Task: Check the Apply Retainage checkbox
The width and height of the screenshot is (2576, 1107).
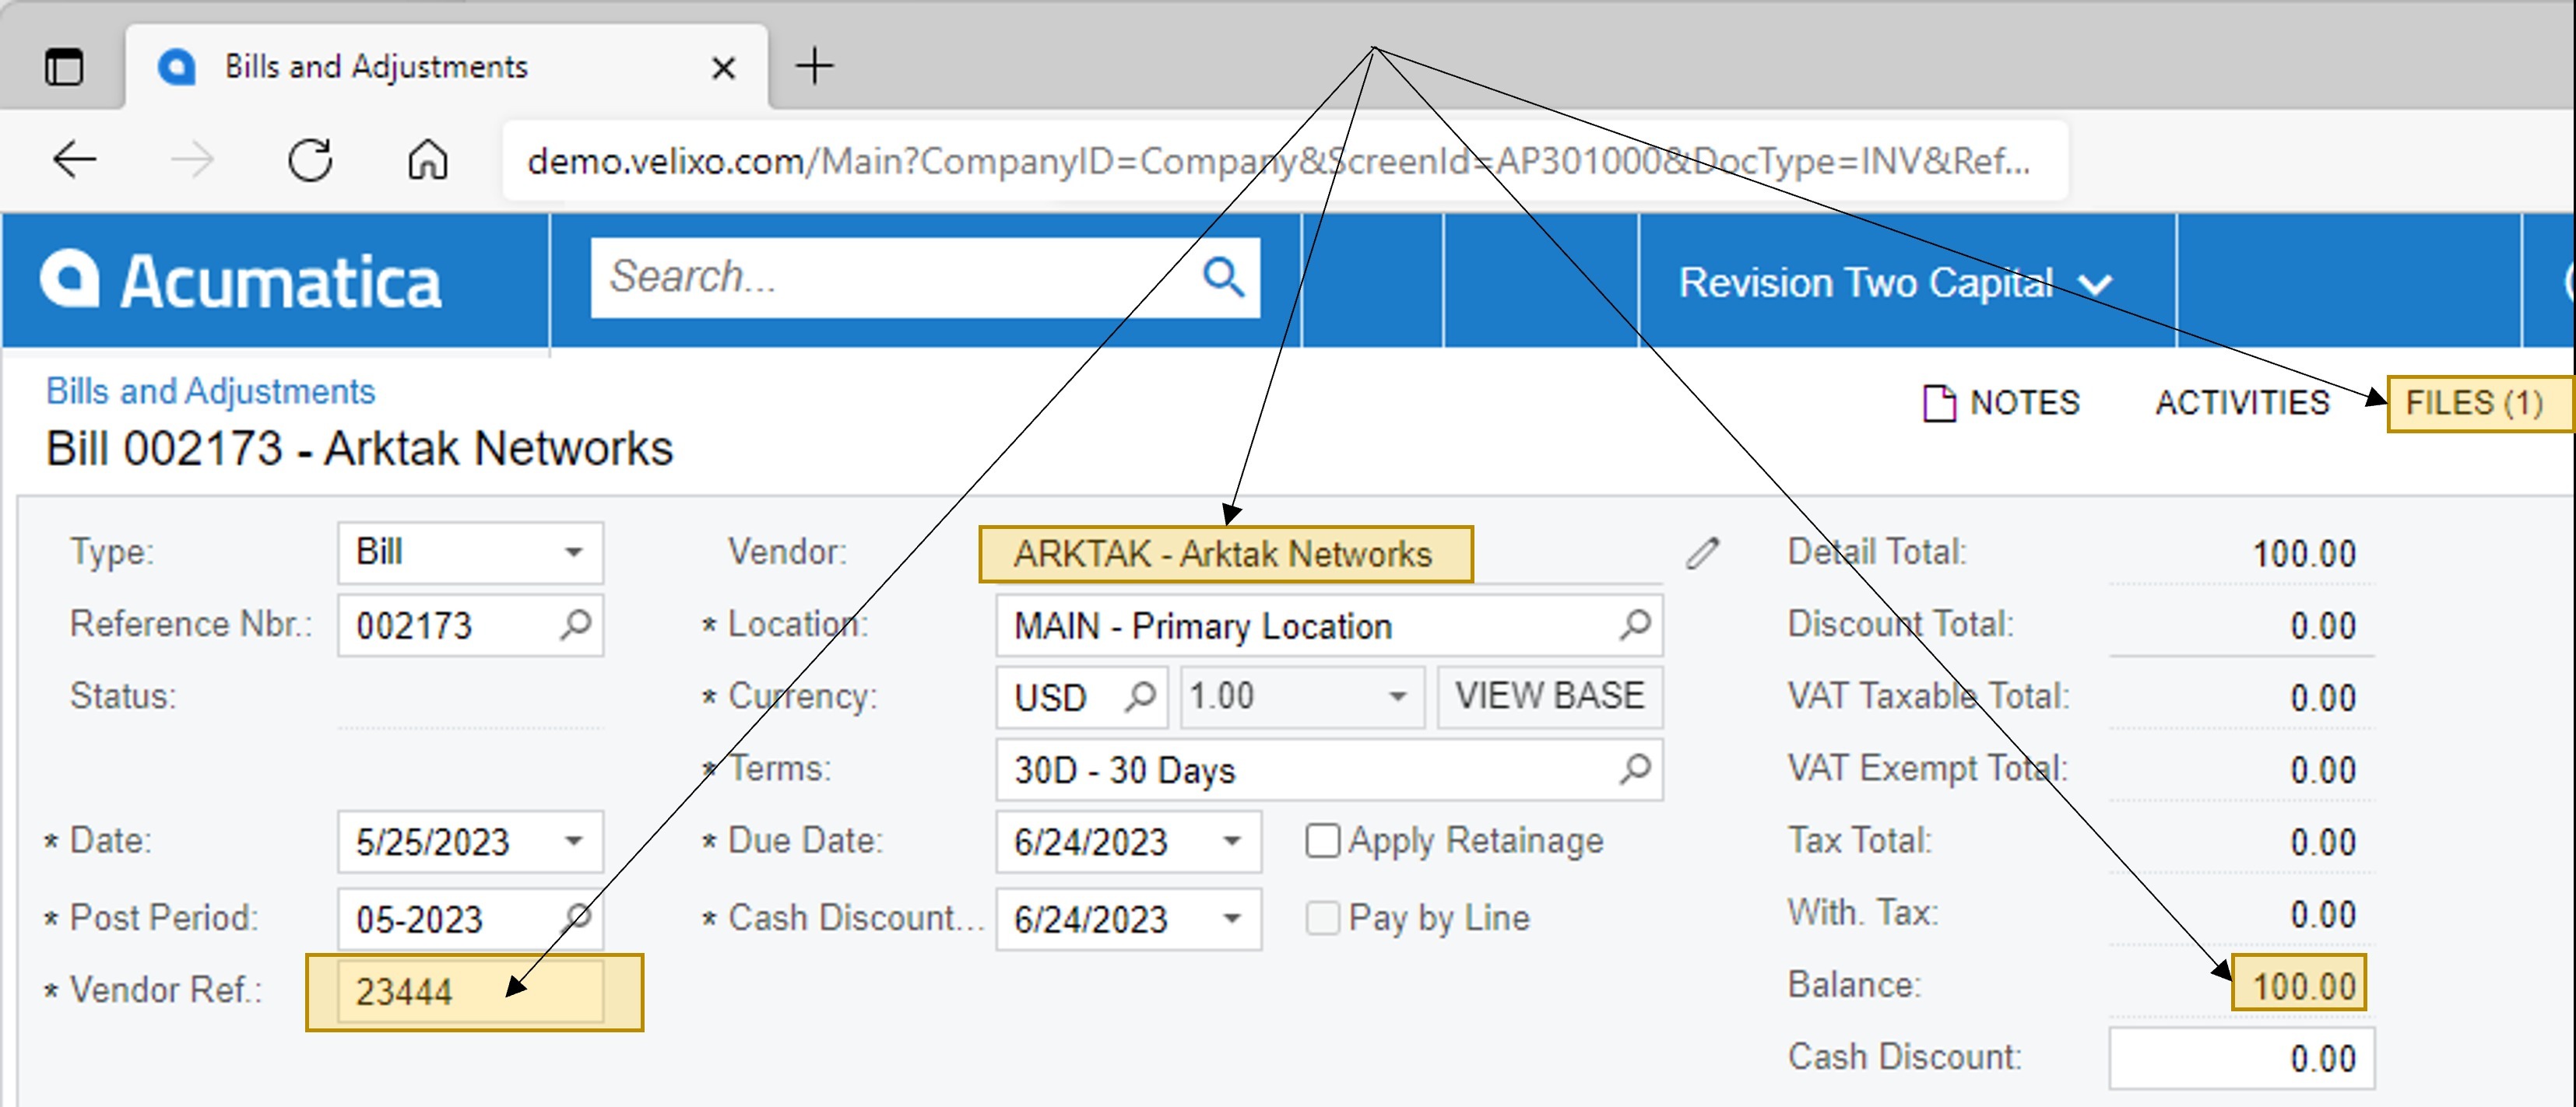Action: (x=1322, y=841)
